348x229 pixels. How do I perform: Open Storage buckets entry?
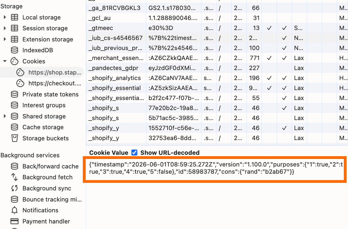pyautogui.click(x=45, y=138)
